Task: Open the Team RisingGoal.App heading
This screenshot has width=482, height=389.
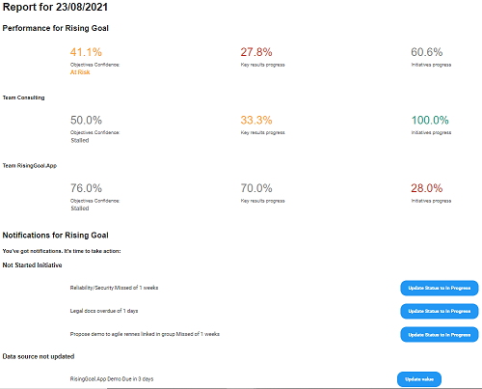Action: pos(30,166)
